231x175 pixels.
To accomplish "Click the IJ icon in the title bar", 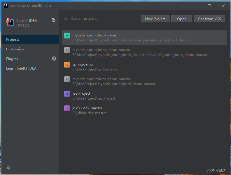I will point(6,6).
